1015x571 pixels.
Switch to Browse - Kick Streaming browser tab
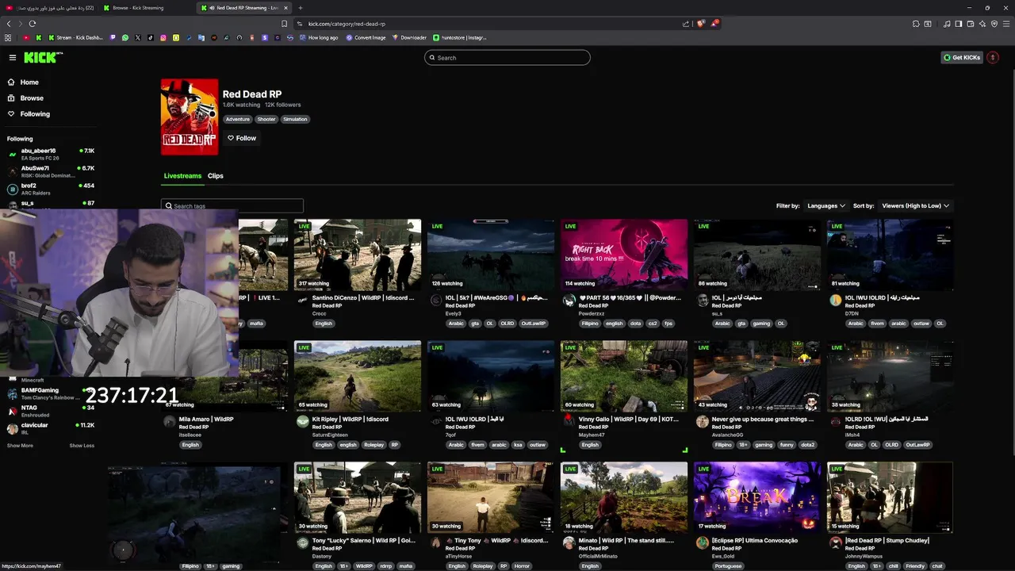click(x=145, y=8)
